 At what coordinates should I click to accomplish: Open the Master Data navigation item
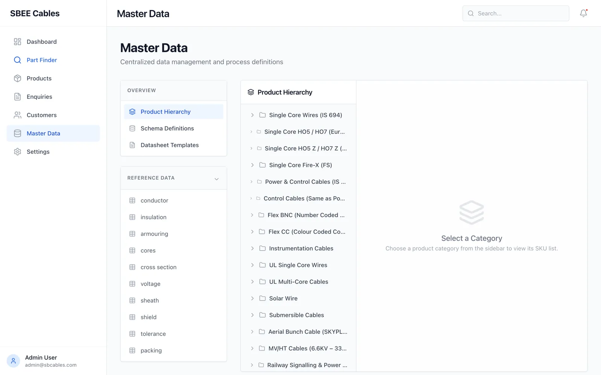[x=53, y=133]
